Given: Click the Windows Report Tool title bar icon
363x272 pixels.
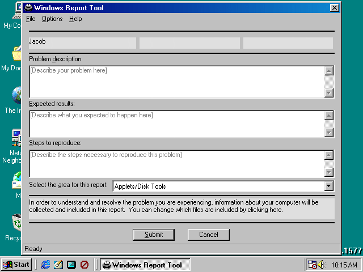Looking at the screenshot, I should [x=28, y=7].
